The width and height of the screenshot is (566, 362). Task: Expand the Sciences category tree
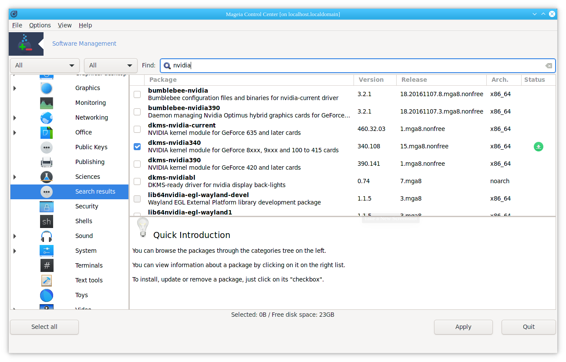click(15, 177)
